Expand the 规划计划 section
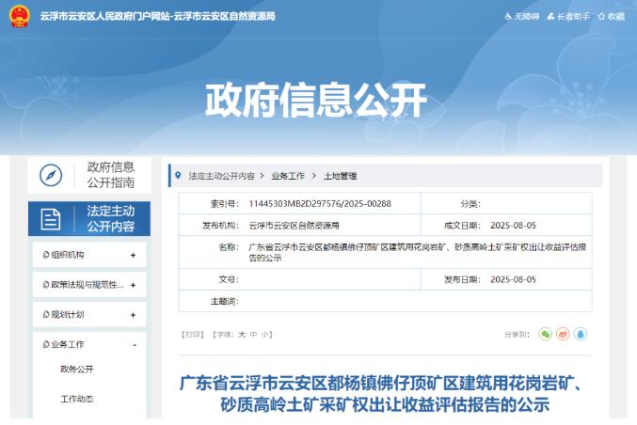This screenshot has height=425, width=637. [133, 315]
